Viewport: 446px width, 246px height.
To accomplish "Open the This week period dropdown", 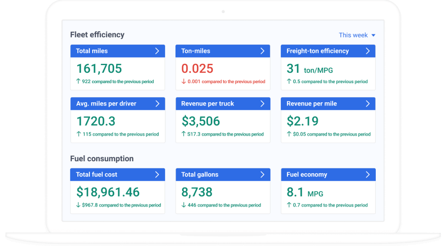I will click(356, 35).
